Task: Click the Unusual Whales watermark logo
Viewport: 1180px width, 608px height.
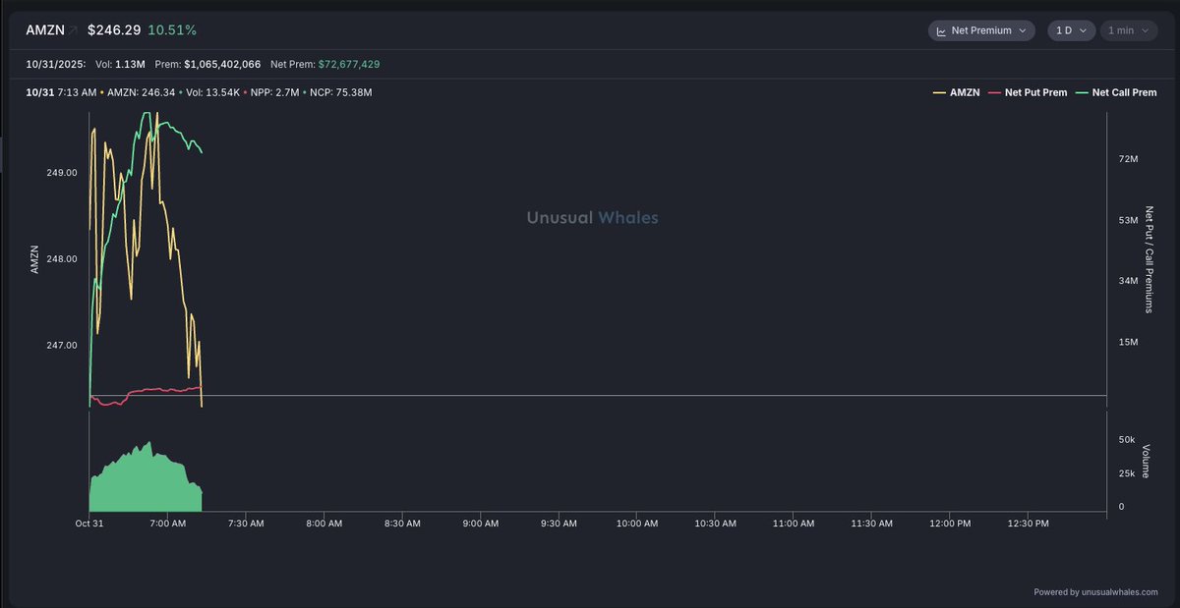Action: click(592, 218)
